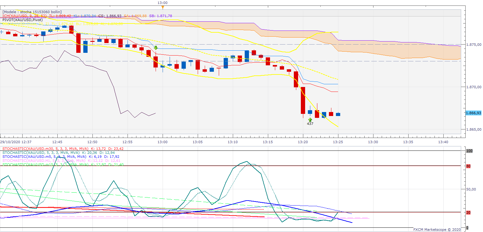Click the 13:25 time axis label
Image resolution: width=483 pixels, height=232 pixels.
pos(338,142)
